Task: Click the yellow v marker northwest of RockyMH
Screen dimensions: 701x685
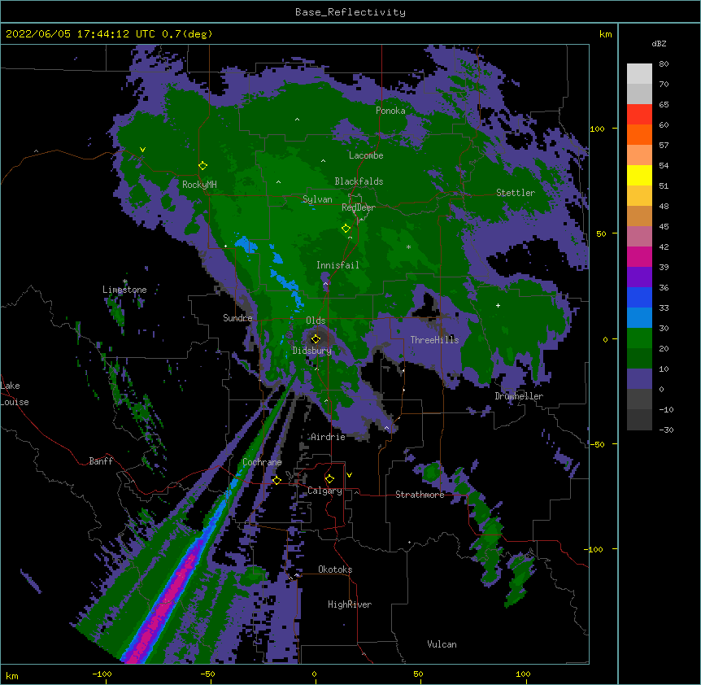Action: pyautogui.click(x=142, y=150)
